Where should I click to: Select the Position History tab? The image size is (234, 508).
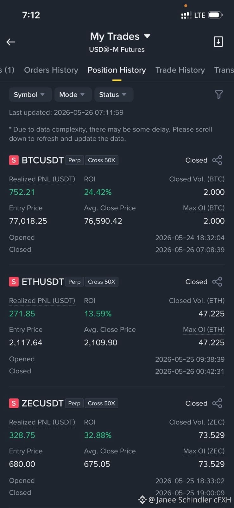point(117,70)
